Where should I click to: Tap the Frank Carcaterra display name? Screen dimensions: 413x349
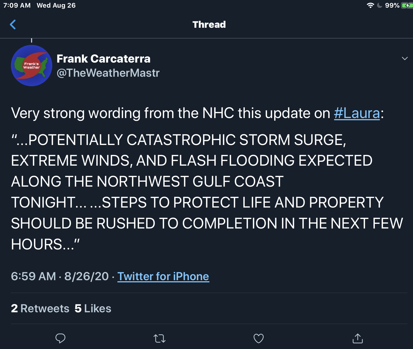[103, 59]
